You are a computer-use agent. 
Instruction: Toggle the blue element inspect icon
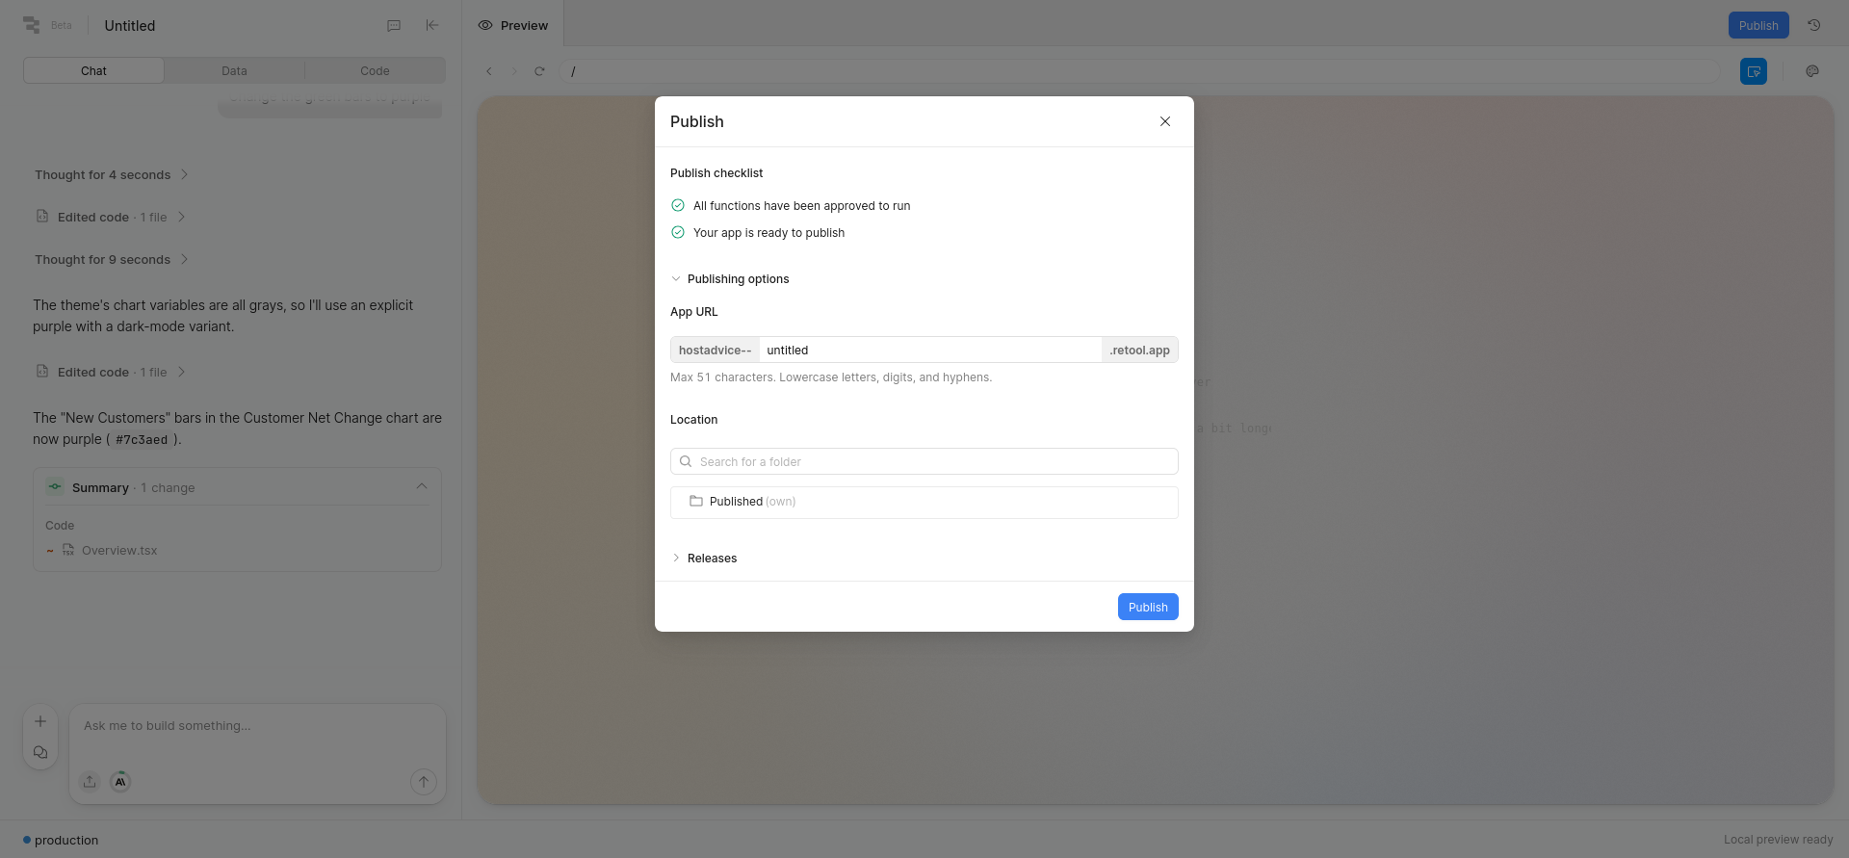[1754, 71]
